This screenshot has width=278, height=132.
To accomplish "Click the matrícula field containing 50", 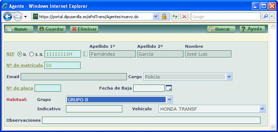I will pyautogui.click(x=62, y=65).
